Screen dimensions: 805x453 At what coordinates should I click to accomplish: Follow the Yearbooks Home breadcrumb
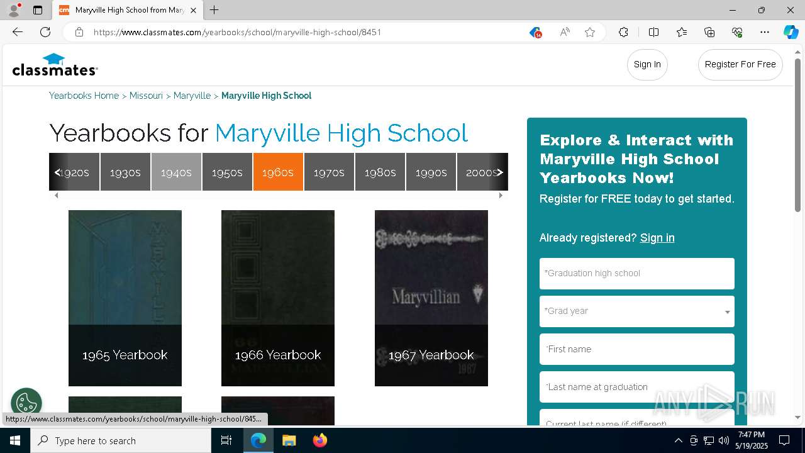(84, 96)
